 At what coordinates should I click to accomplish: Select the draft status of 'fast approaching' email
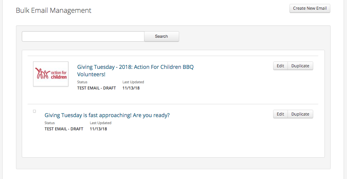(x=64, y=129)
